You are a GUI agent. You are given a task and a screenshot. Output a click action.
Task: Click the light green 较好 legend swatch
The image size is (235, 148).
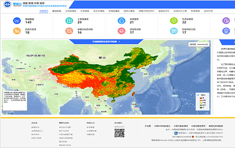[201, 105]
